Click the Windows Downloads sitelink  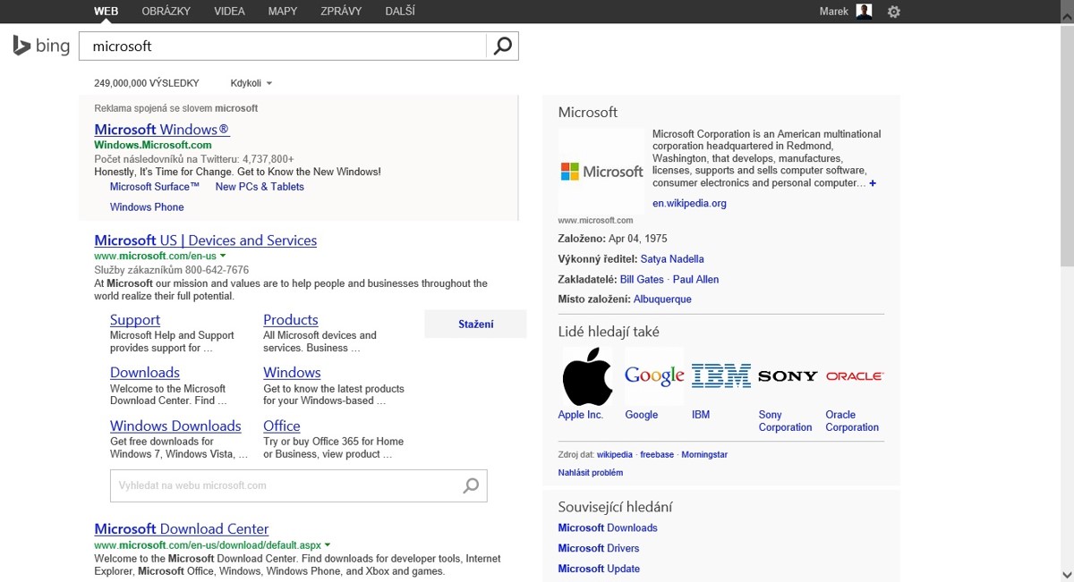pos(175,426)
